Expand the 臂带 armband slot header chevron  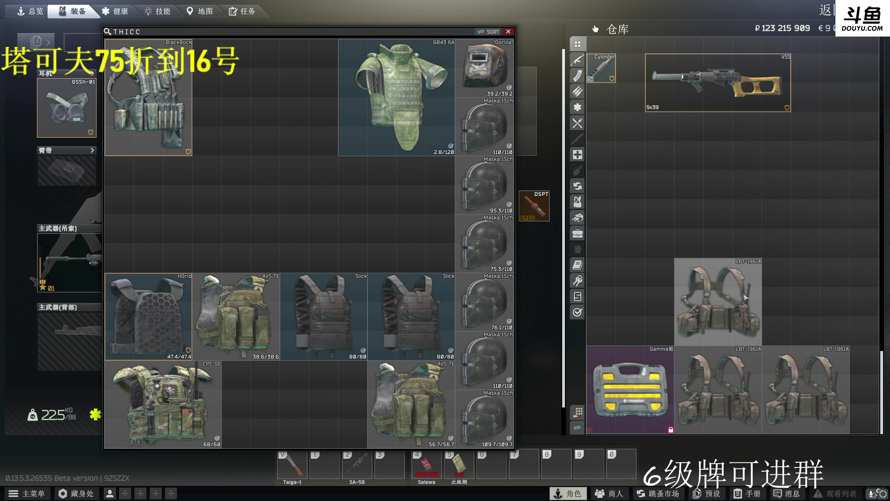pos(92,150)
